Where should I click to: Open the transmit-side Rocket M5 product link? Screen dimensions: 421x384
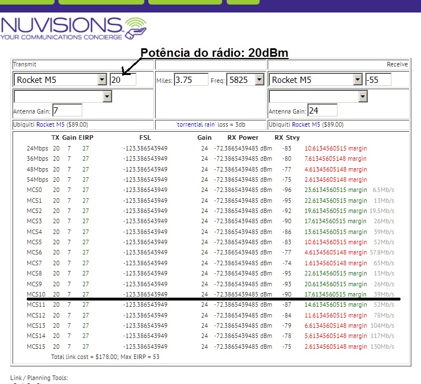[x=50, y=124]
